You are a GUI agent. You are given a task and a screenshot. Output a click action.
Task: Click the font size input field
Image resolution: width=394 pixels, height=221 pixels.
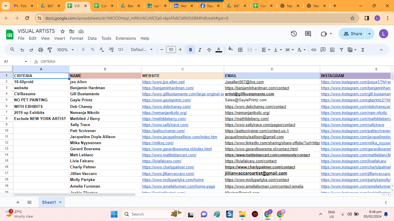(x=171, y=49)
